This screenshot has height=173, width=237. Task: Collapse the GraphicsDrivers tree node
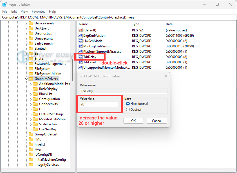pyautogui.click(x=26, y=79)
